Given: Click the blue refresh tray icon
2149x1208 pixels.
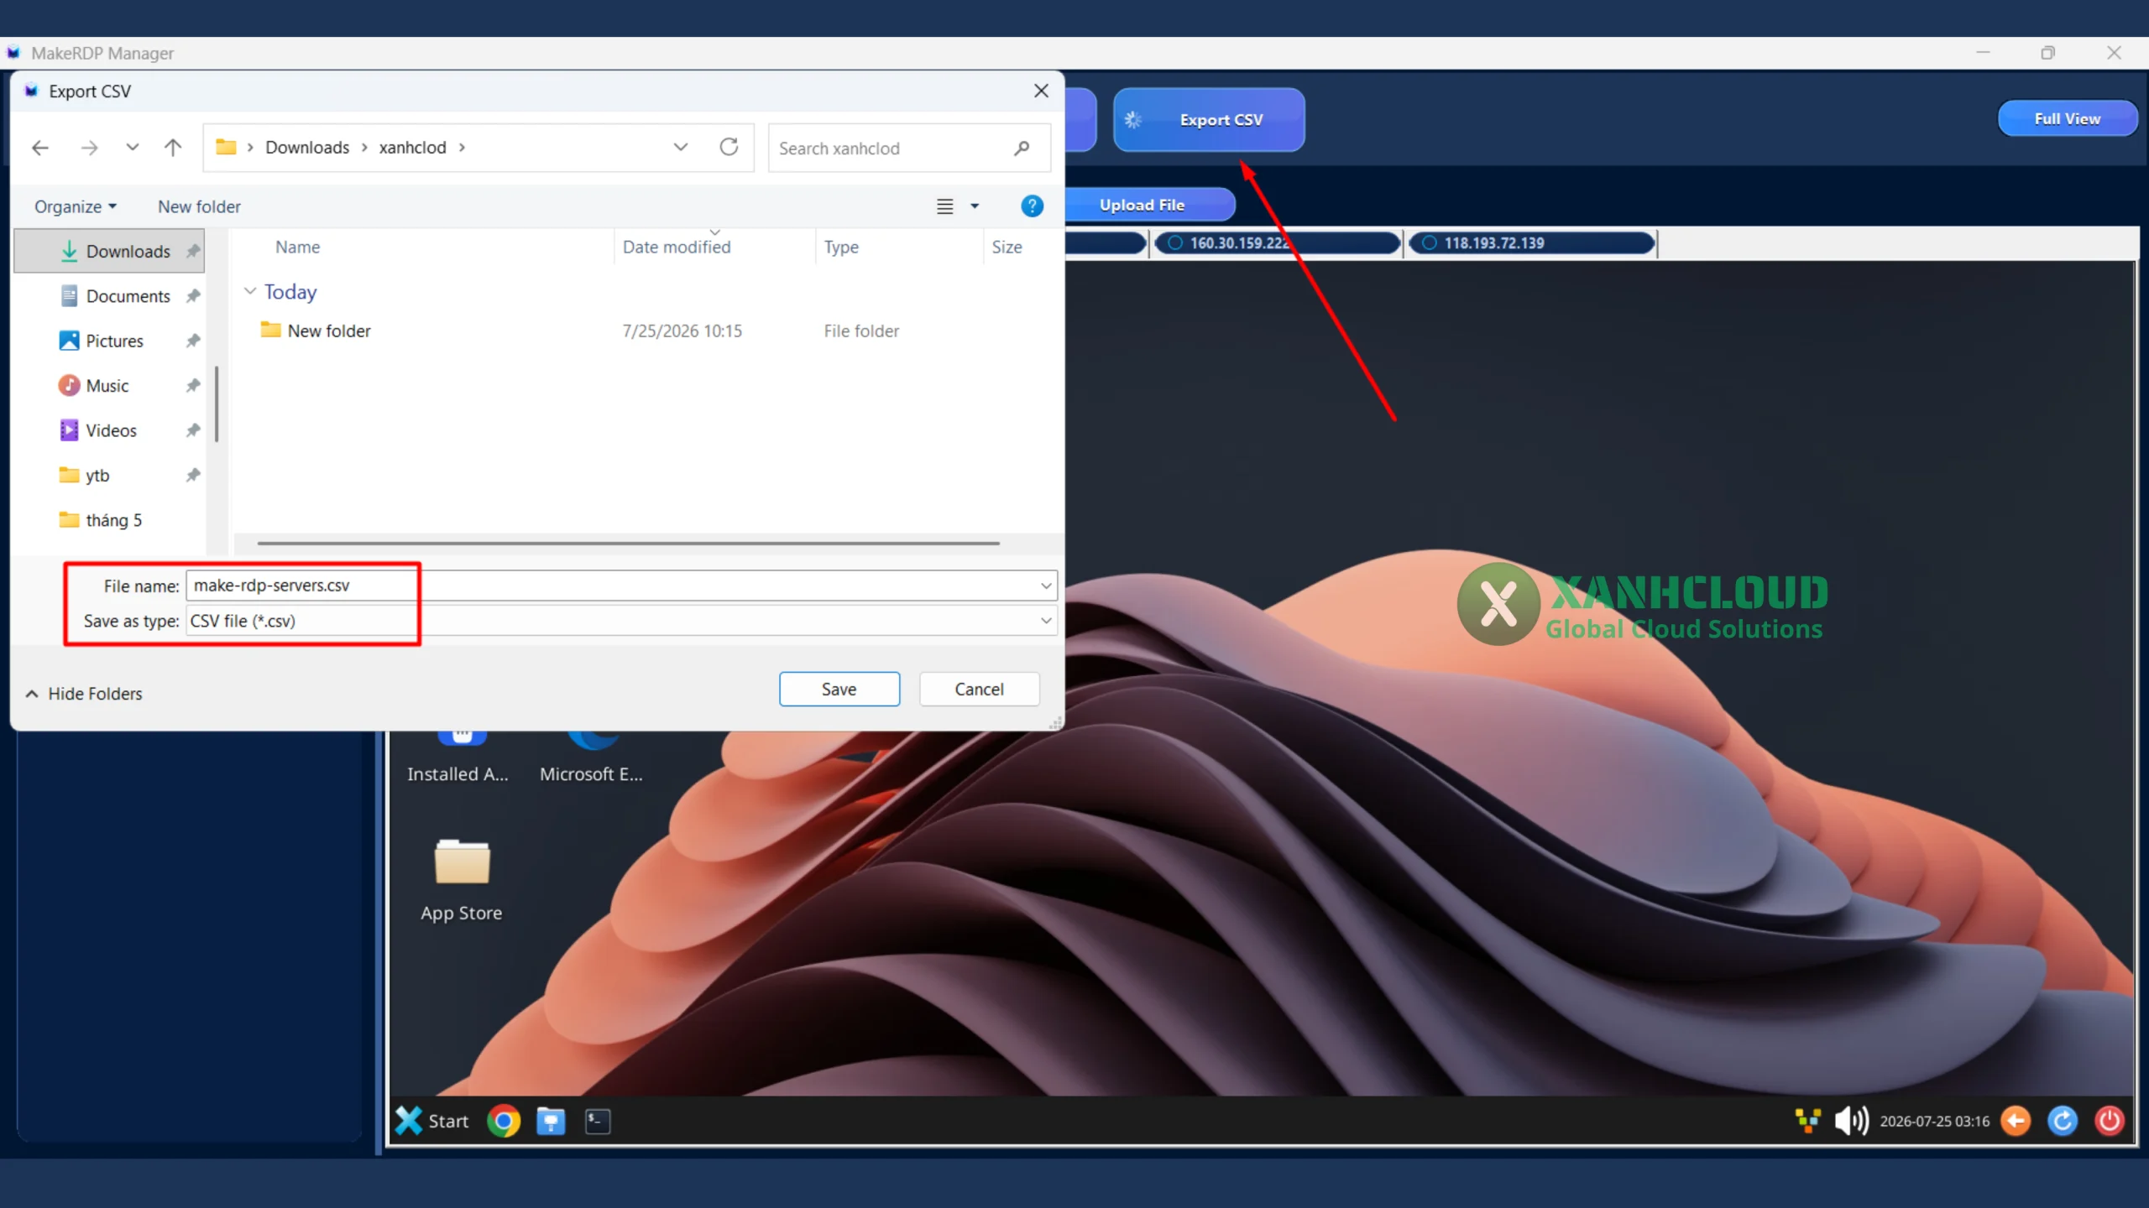Looking at the screenshot, I should click(x=2063, y=1121).
